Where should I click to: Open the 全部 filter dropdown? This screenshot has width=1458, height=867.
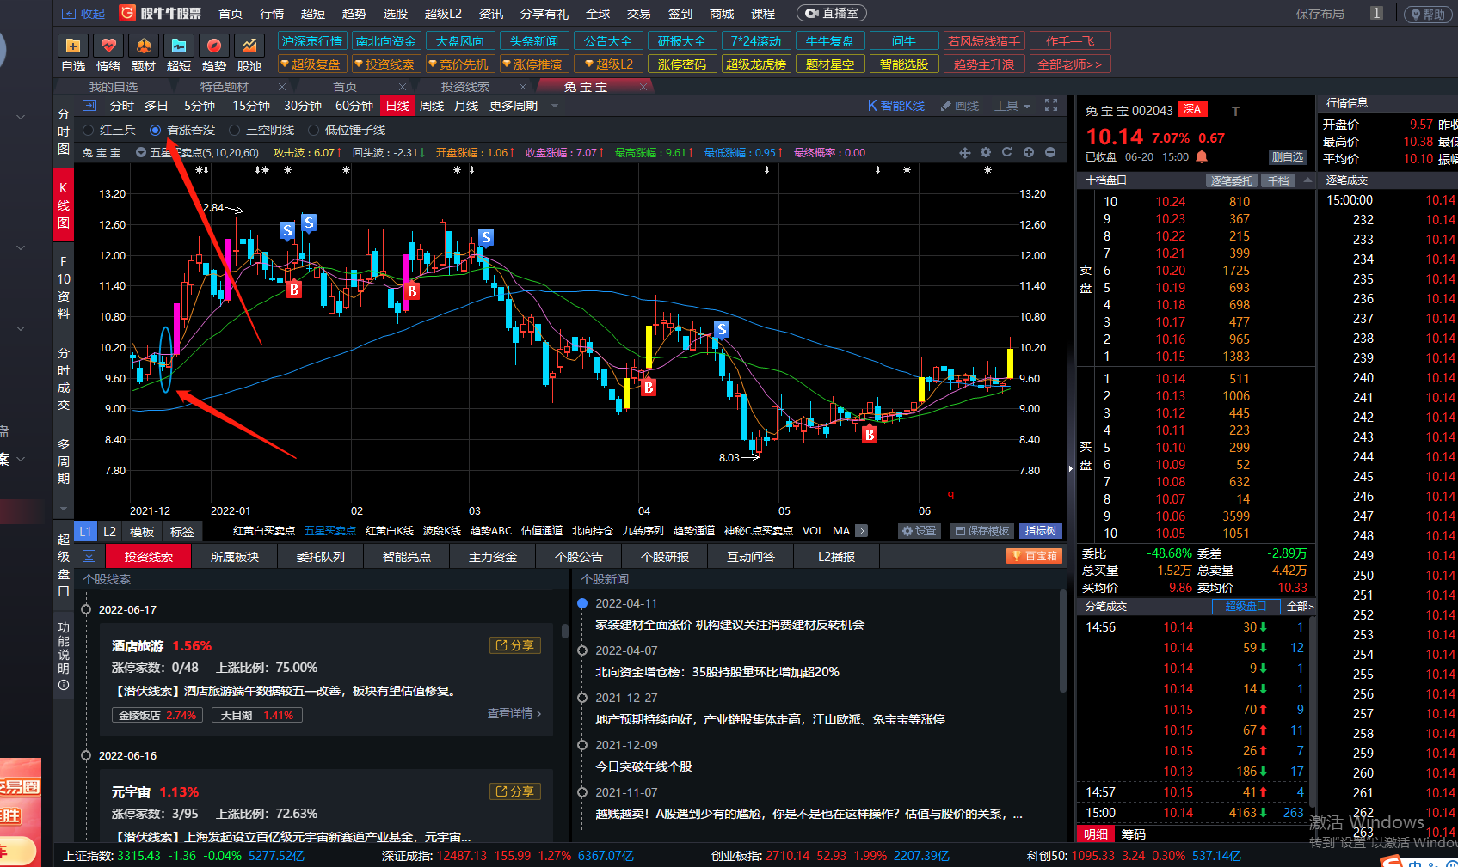[1300, 607]
